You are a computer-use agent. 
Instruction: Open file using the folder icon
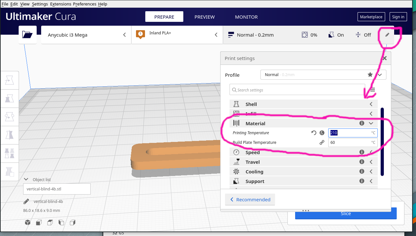tap(27, 35)
